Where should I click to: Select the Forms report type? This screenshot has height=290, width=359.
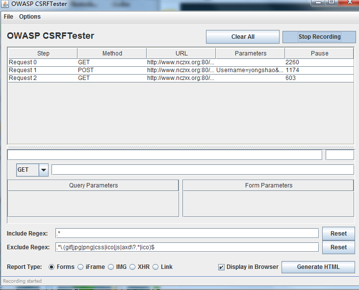[51, 267]
